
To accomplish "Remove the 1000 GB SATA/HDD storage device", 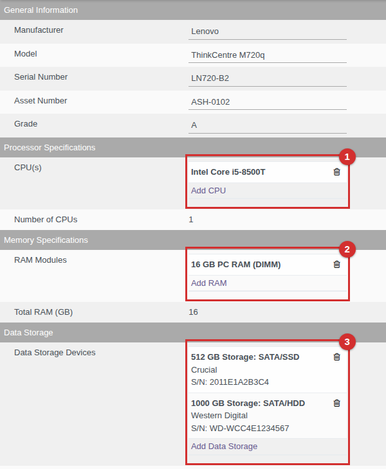I will [336, 403].
